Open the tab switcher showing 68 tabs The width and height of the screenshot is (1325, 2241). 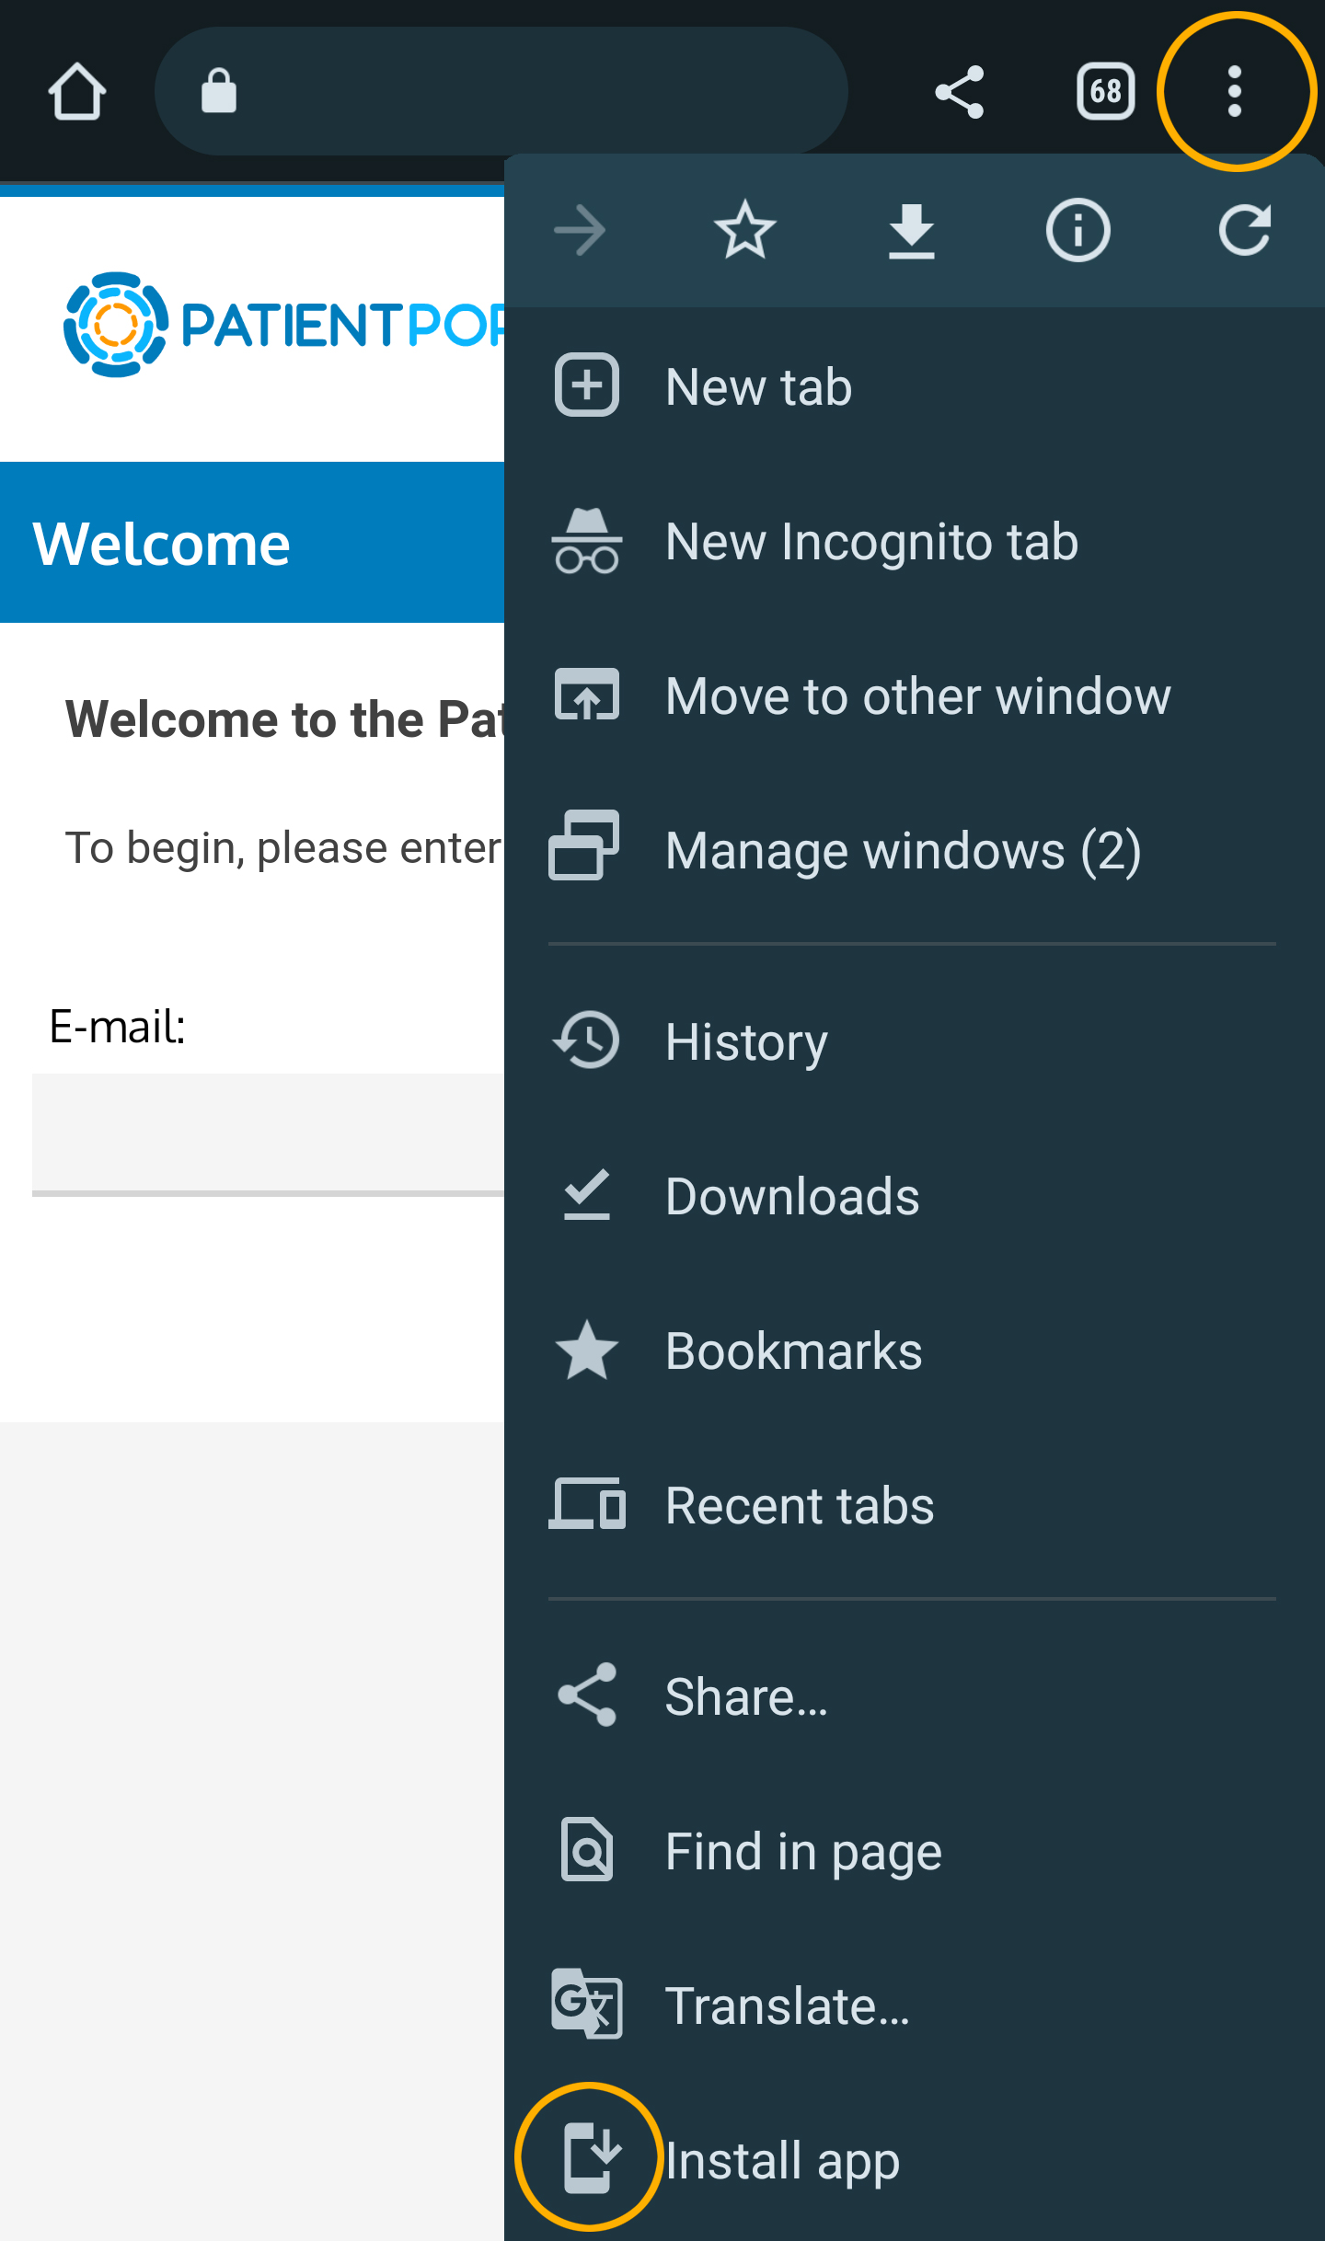coord(1105,92)
